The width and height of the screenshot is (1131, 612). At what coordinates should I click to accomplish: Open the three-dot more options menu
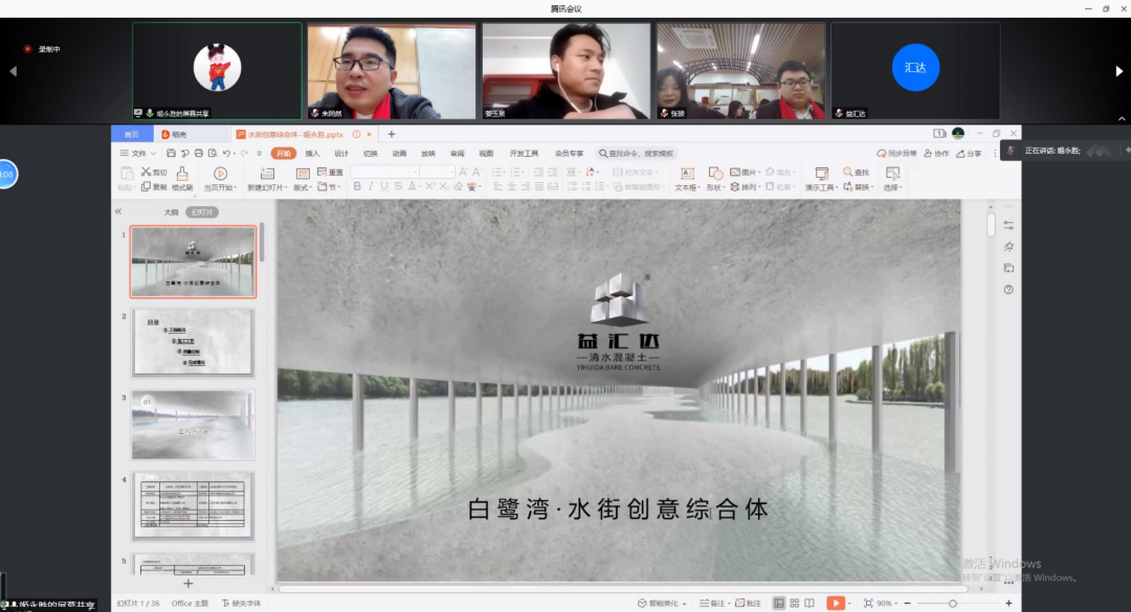tap(995, 153)
